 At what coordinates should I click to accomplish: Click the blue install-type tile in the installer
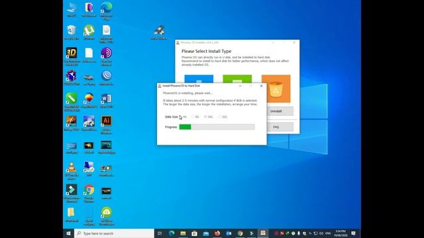coord(199,79)
